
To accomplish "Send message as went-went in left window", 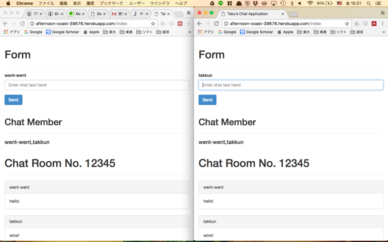I will click(13, 100).
